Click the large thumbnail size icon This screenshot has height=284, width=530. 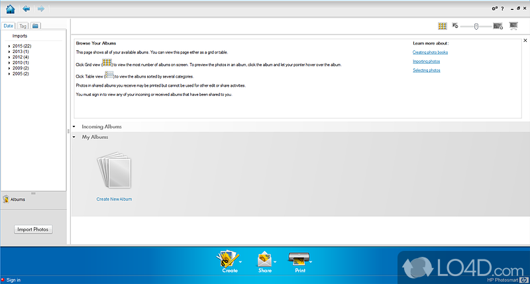(x=498, y=26)
